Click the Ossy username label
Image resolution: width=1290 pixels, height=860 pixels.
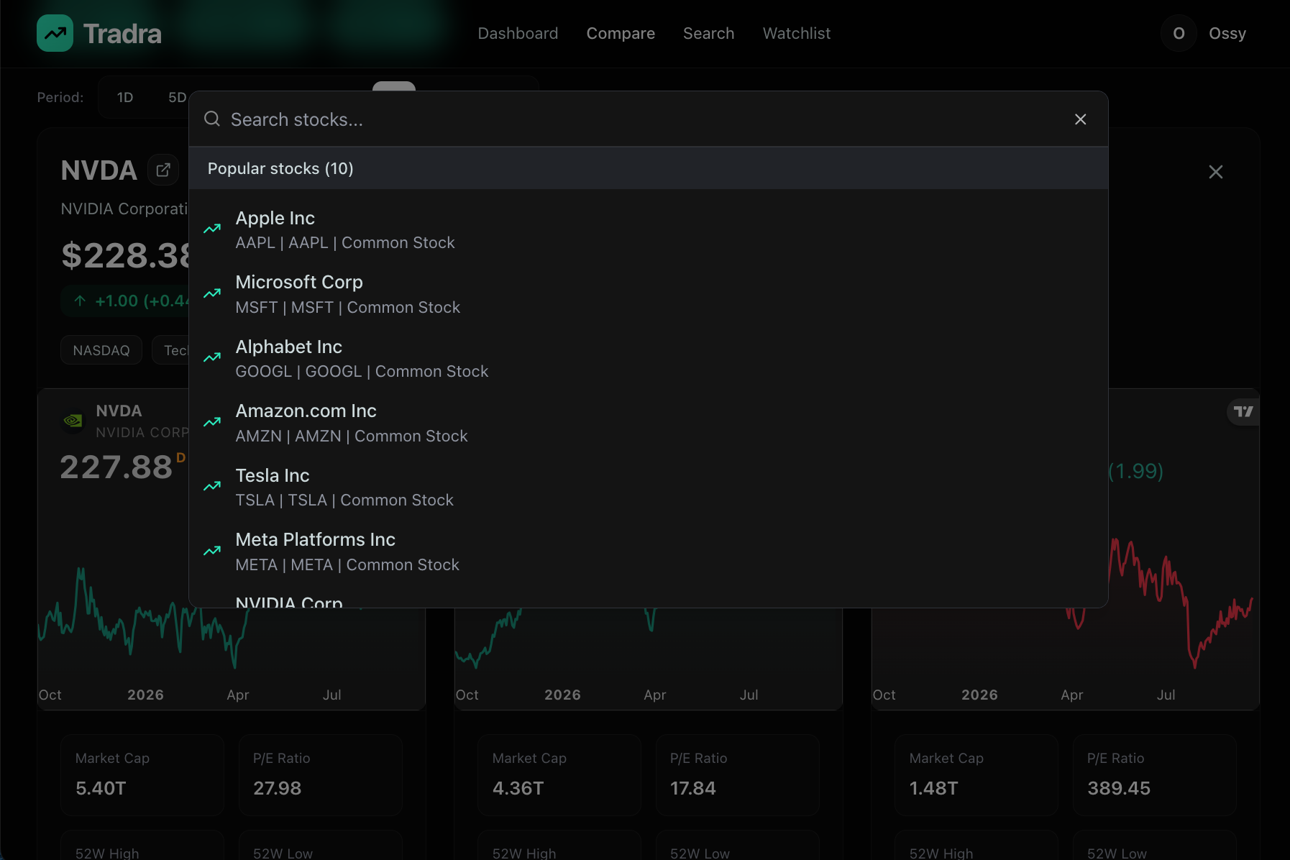tap(1227, 33)
